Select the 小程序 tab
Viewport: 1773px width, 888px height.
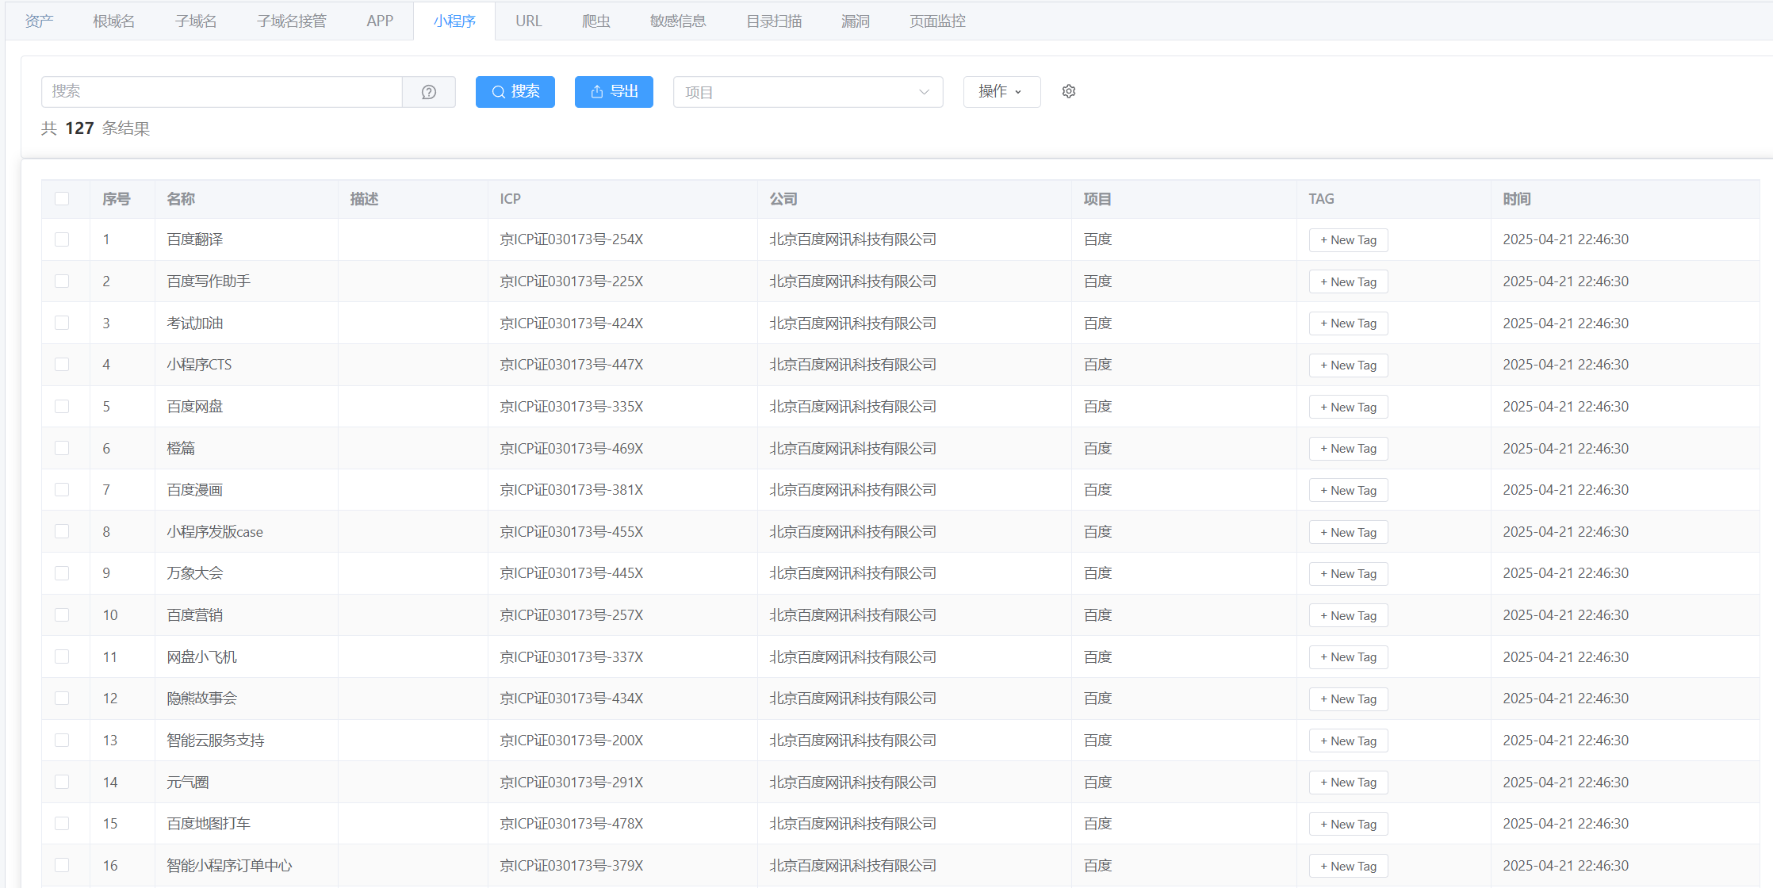coord(454,21)
